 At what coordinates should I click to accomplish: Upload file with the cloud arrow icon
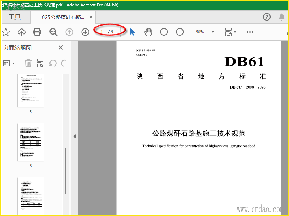[22, 32]
